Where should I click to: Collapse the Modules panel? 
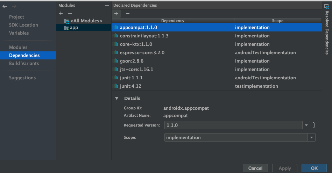[x=107, y=5]
